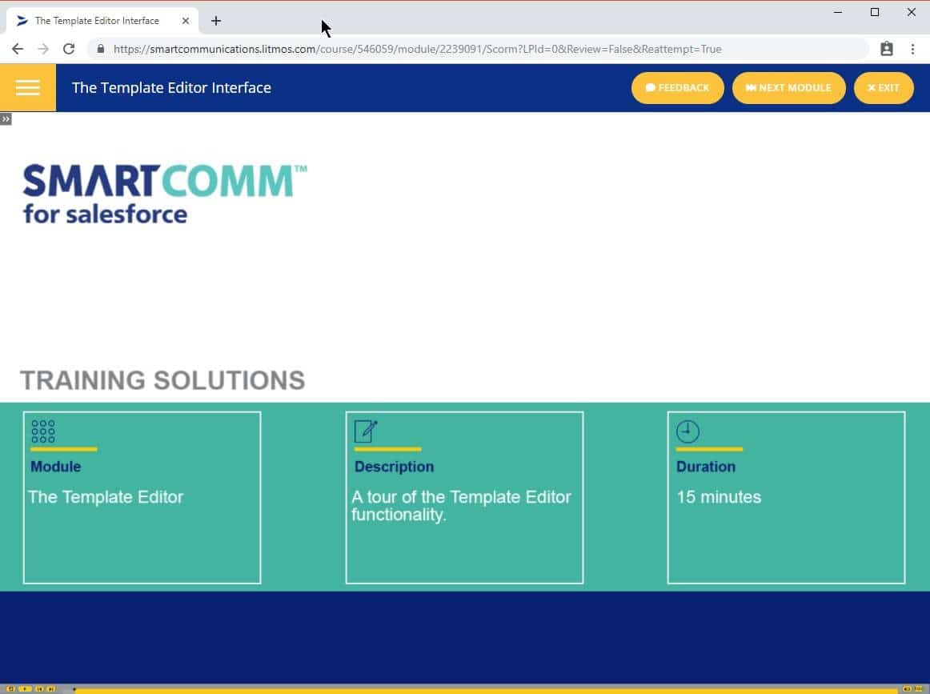Click the "15 minutes" duration text
The width and height of the screenshot is (930, 694).
click(x=718, y=497)
